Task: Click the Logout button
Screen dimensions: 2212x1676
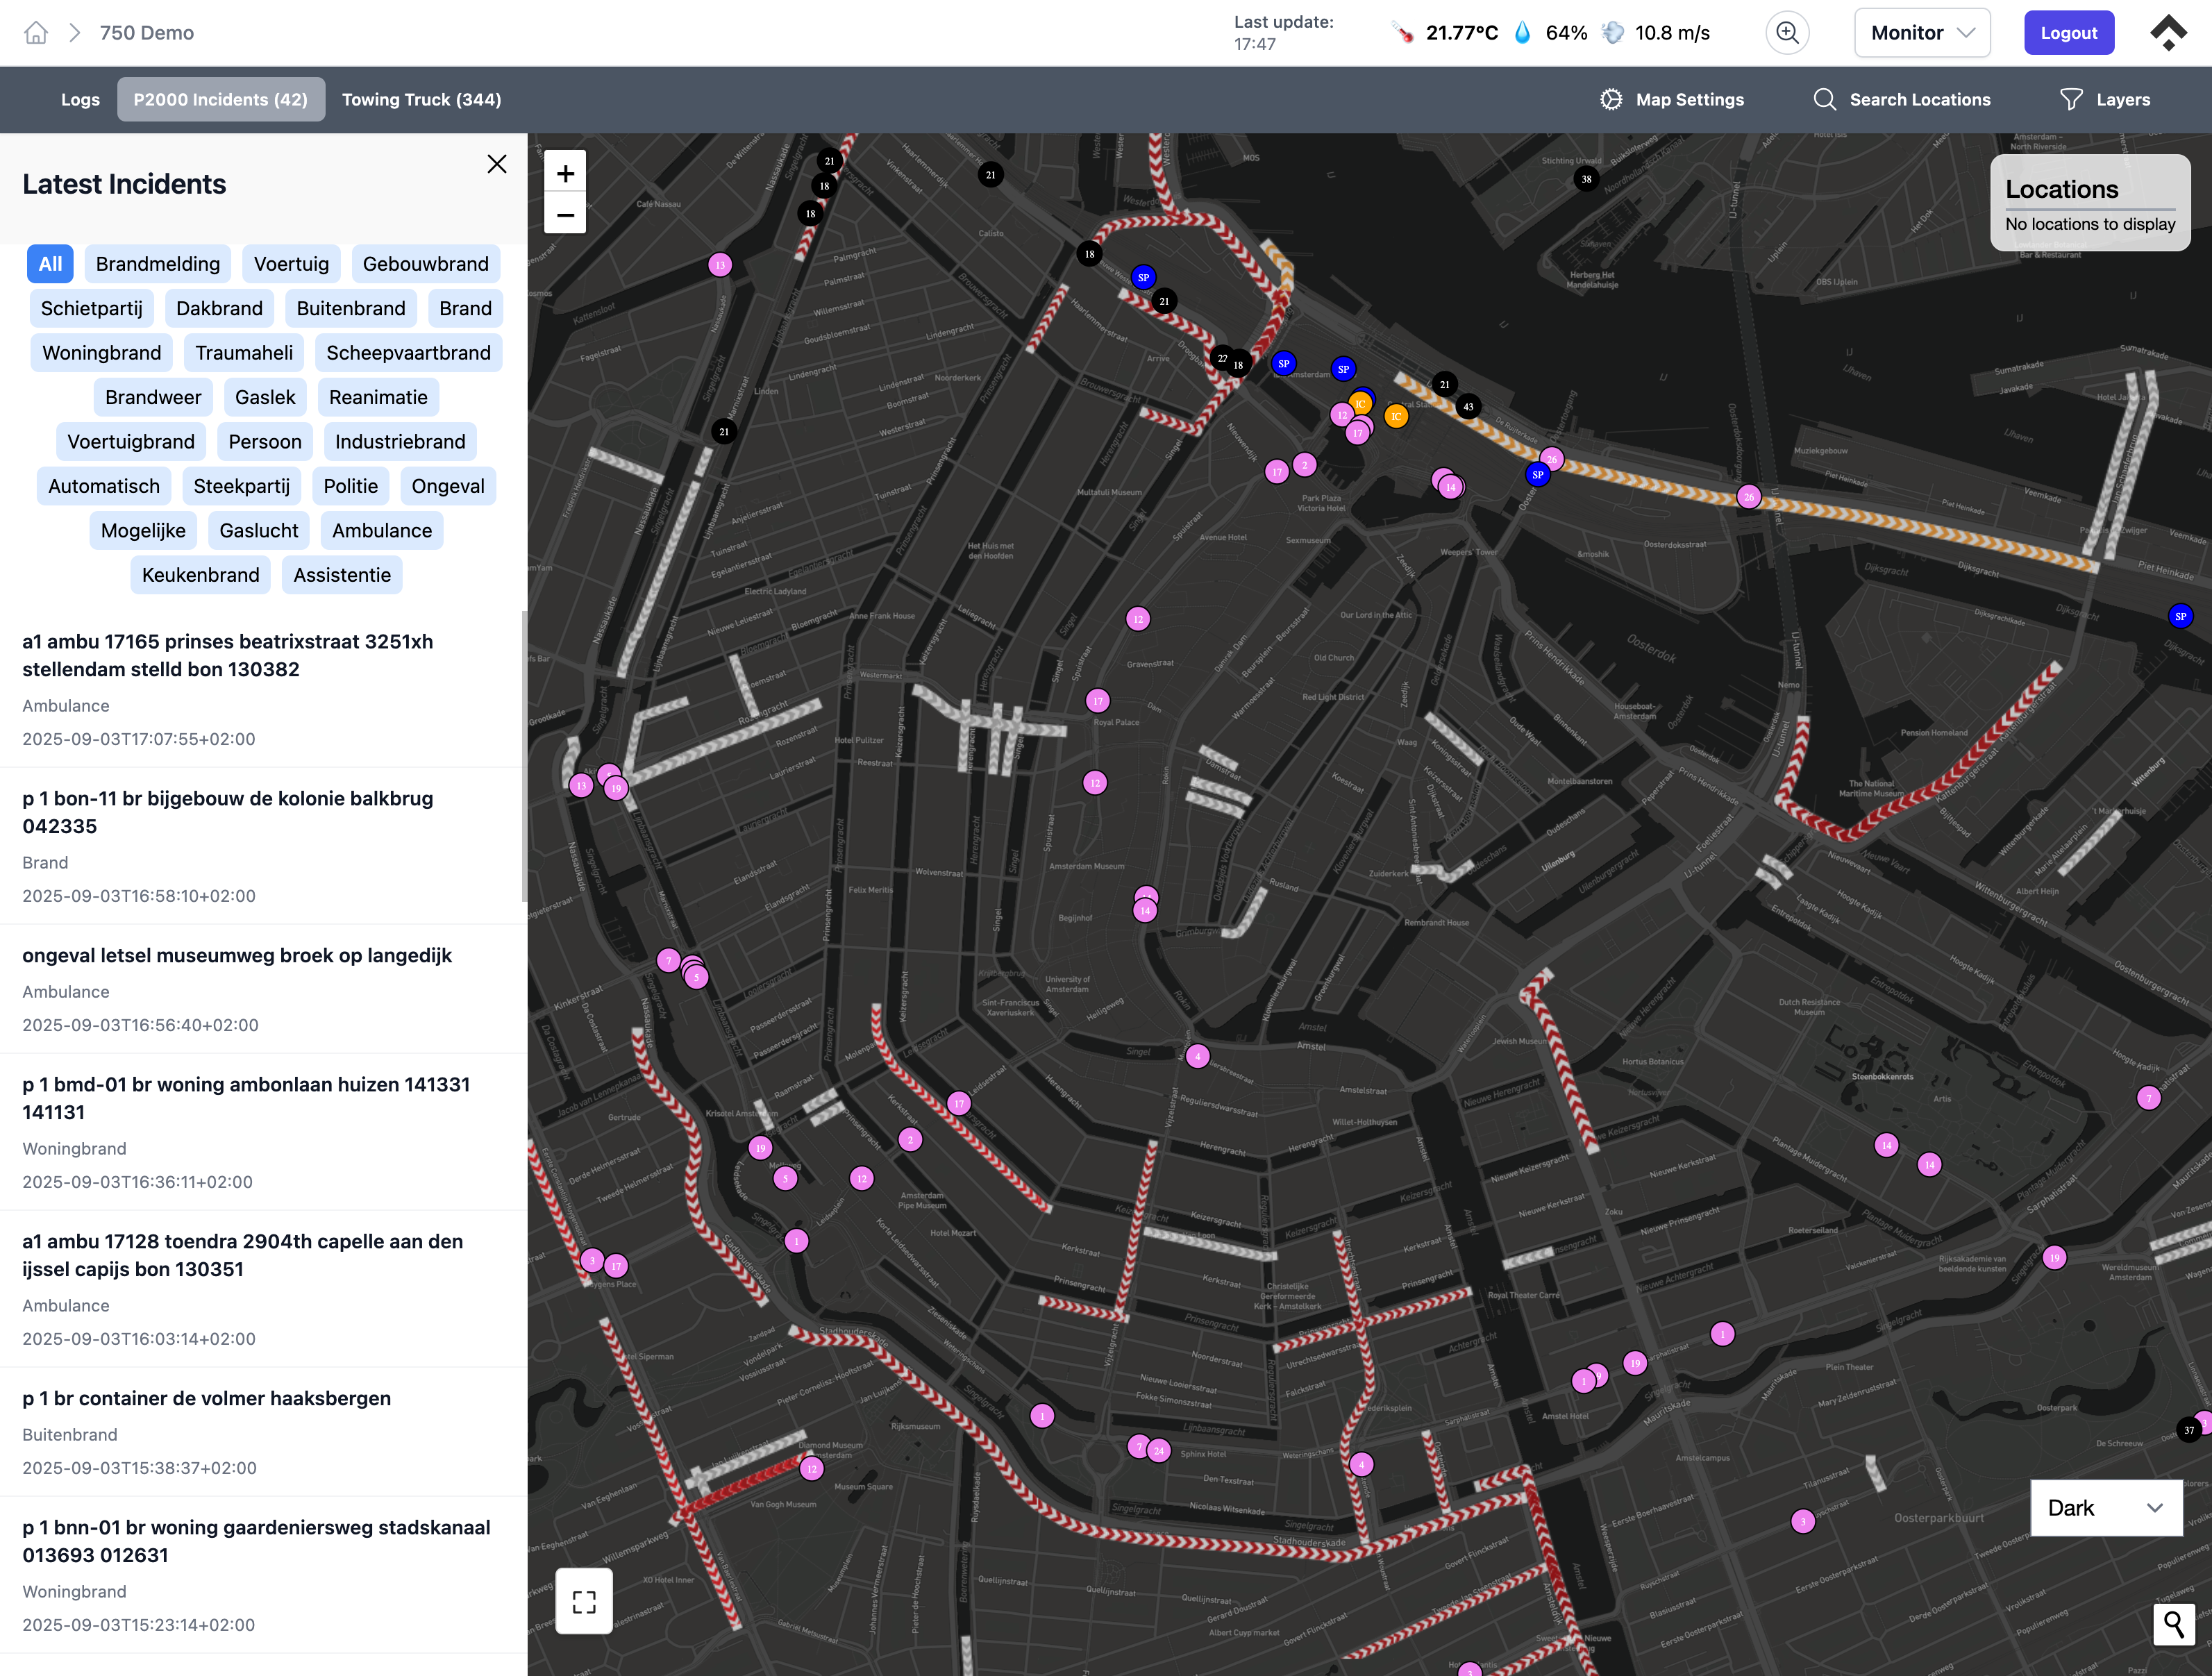Action: click(2068, 32)
